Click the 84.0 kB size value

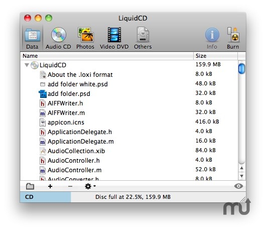(x=205, y=150)
